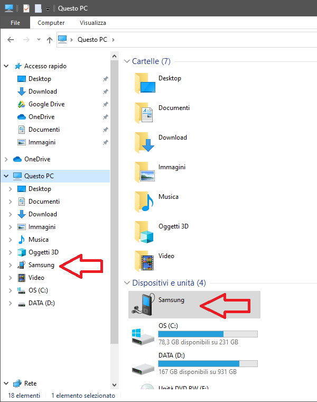The image size is (317, 402).
Task: Open the quick access toolbar customize dropdown
Action: click(x=48, y=9)
